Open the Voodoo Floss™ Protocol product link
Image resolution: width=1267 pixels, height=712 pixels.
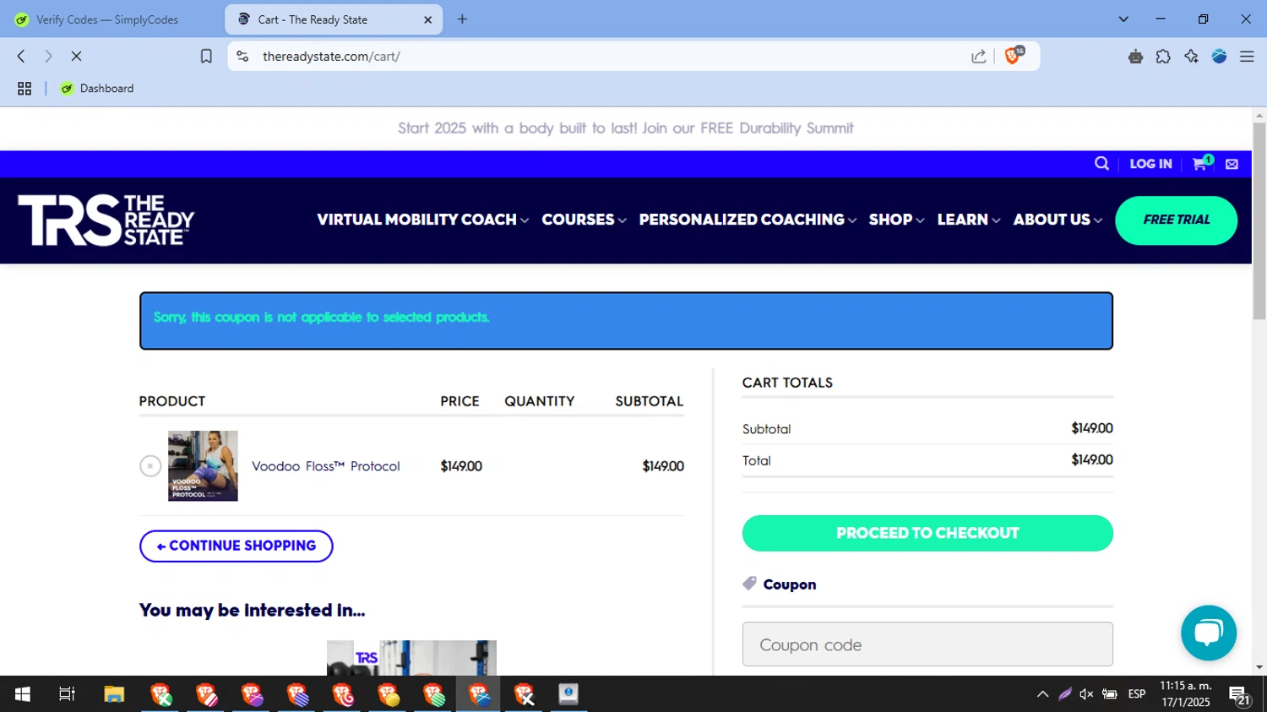click(x=325, y=466)
